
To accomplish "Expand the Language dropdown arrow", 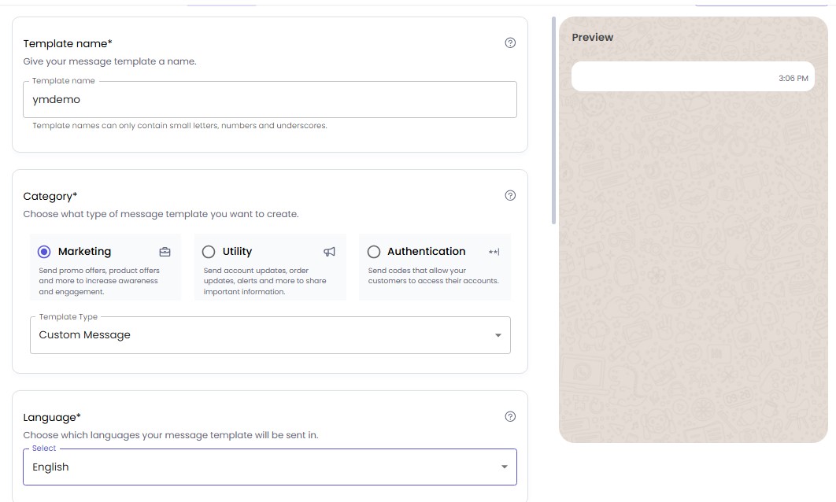I will click(504, 467).
